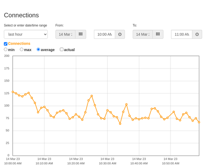Click the From date field showing 14 Mar
The image size is (206, 166).
click(66, 34)
